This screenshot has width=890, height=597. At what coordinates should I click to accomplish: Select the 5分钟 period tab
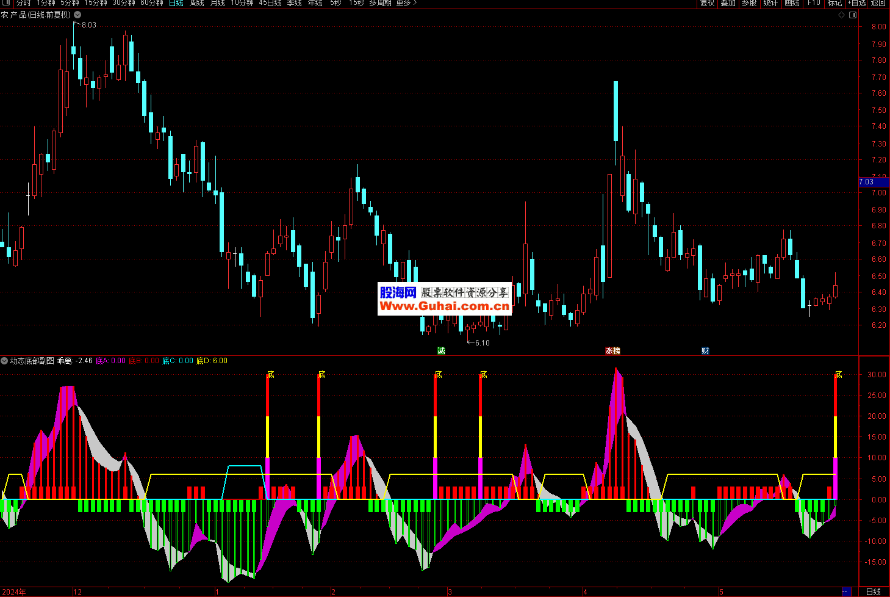pos(70,3)
